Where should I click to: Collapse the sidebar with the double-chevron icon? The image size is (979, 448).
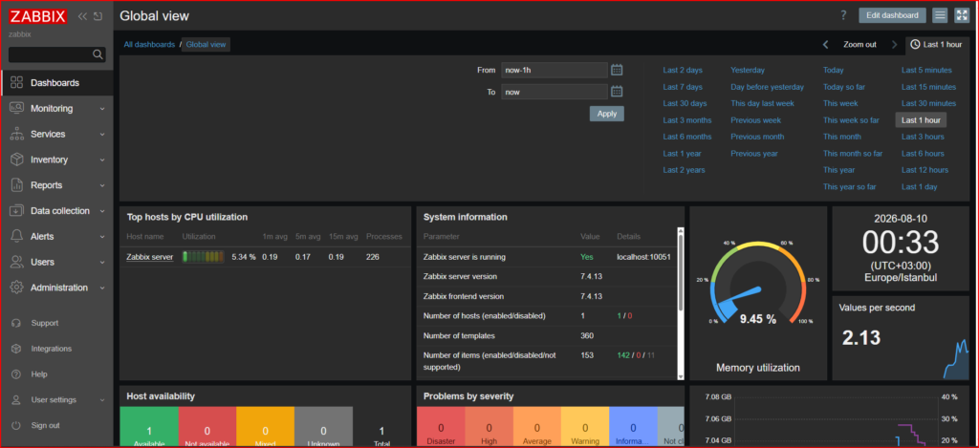coord(82,16)
